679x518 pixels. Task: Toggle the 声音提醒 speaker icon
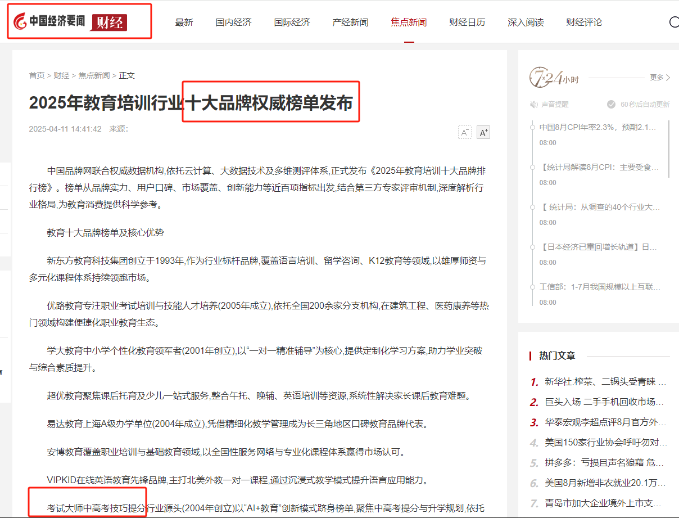[x=533, y=104]
